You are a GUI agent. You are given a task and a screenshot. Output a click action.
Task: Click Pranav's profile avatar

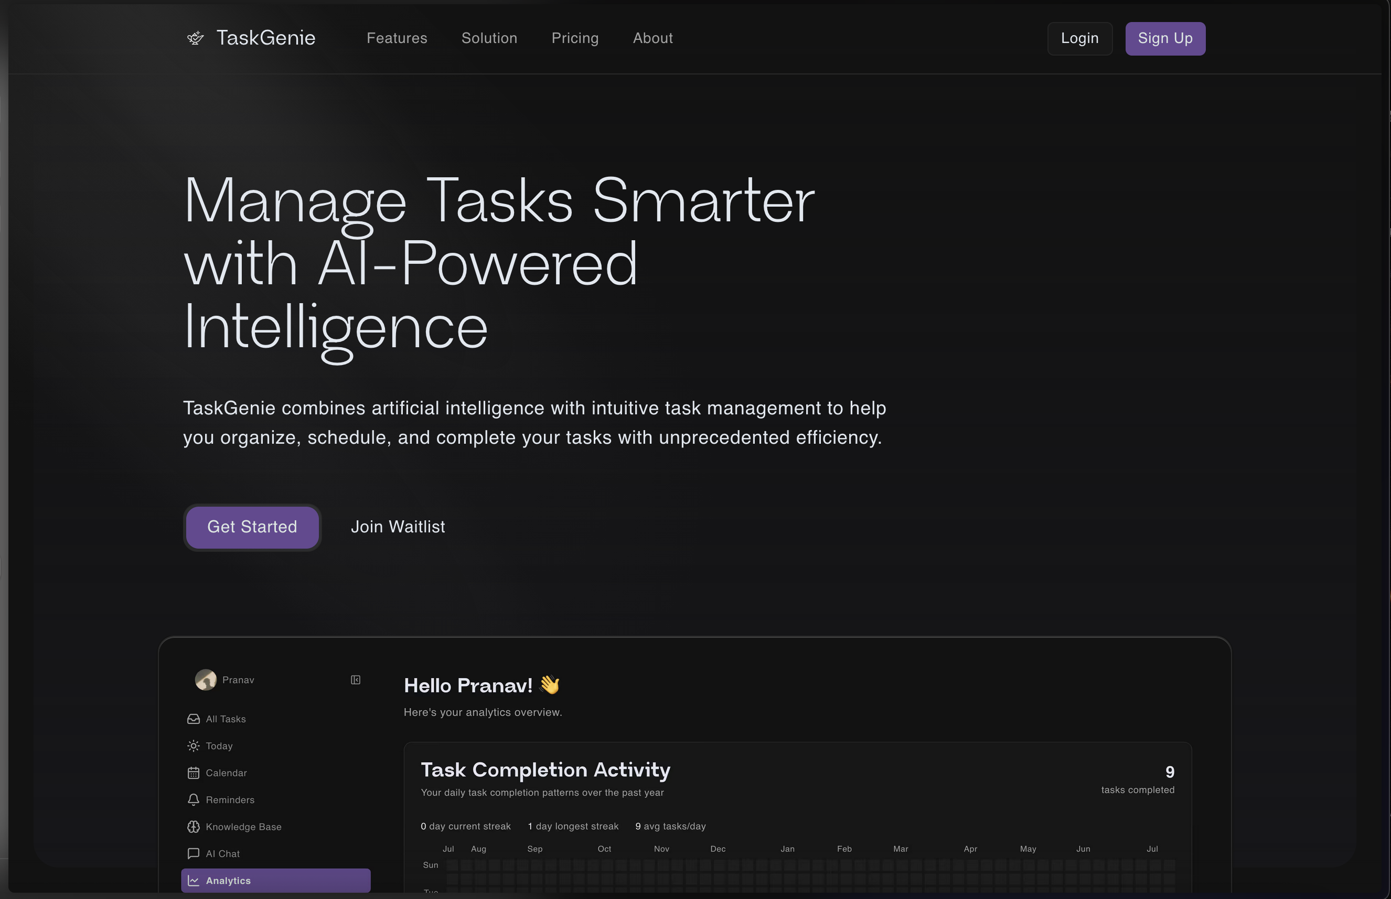tap(206, 680)
